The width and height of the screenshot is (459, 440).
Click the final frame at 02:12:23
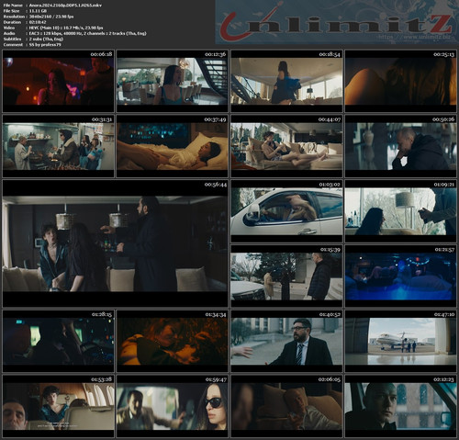point(401,406)
